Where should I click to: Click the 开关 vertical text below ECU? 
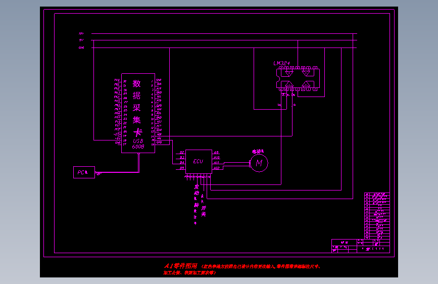204,211
